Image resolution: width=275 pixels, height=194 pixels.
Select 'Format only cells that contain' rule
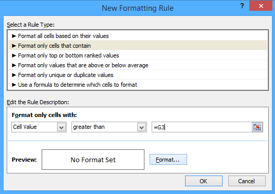[138, 46]
